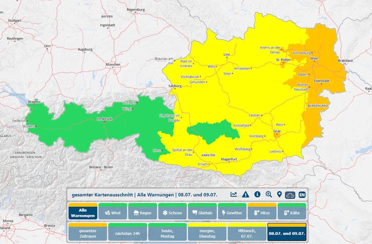Click the Bolzano - Bozen label
This screenshot has width=372, height=244.
pyautogui.click(x=101, y=167)
